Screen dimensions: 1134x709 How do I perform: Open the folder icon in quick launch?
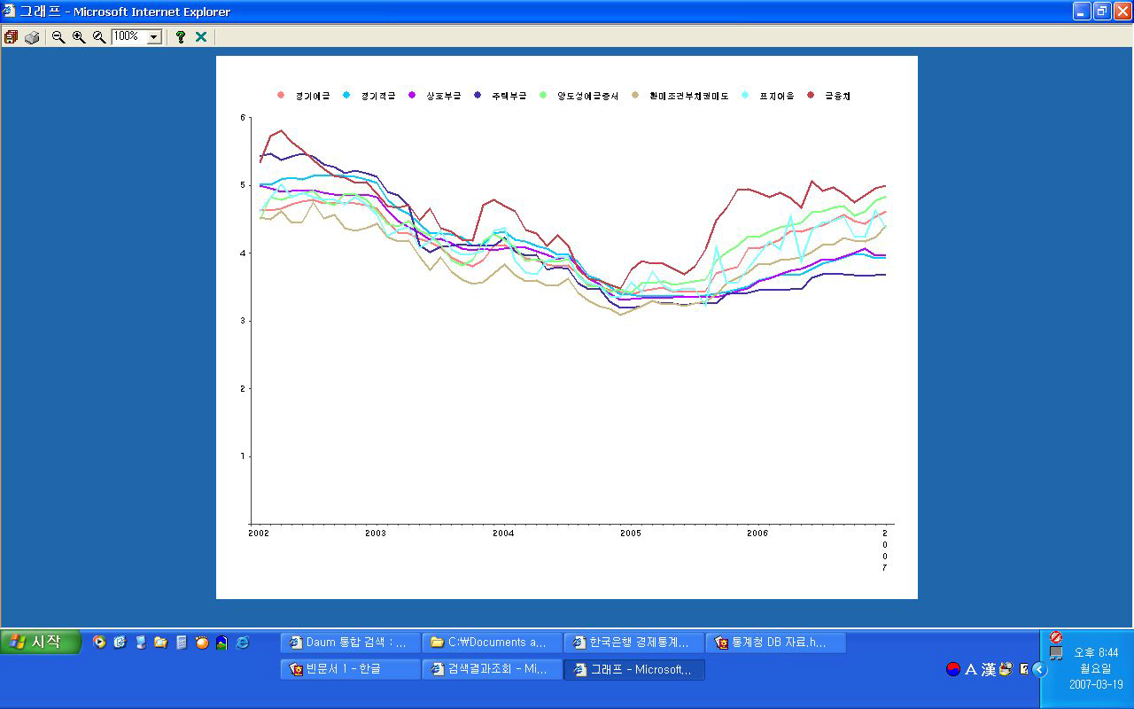pos(160,643)
